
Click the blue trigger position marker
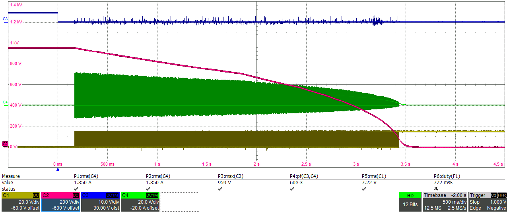(58, 169)
